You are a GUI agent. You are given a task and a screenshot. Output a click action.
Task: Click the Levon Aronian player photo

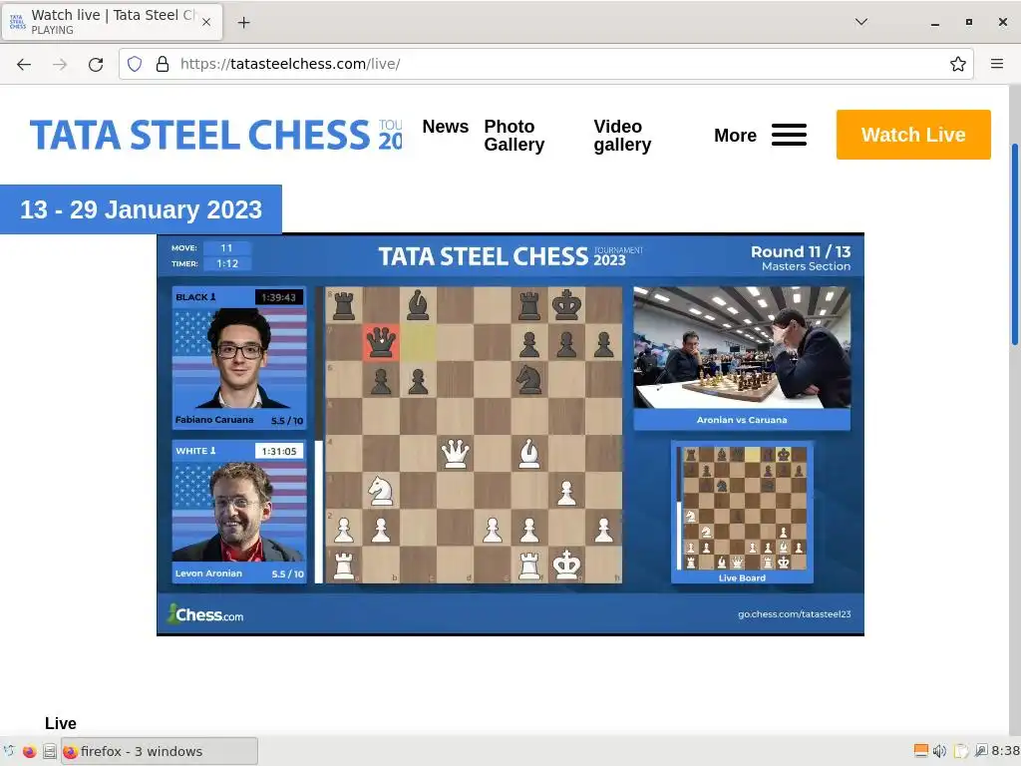[239, 512]
